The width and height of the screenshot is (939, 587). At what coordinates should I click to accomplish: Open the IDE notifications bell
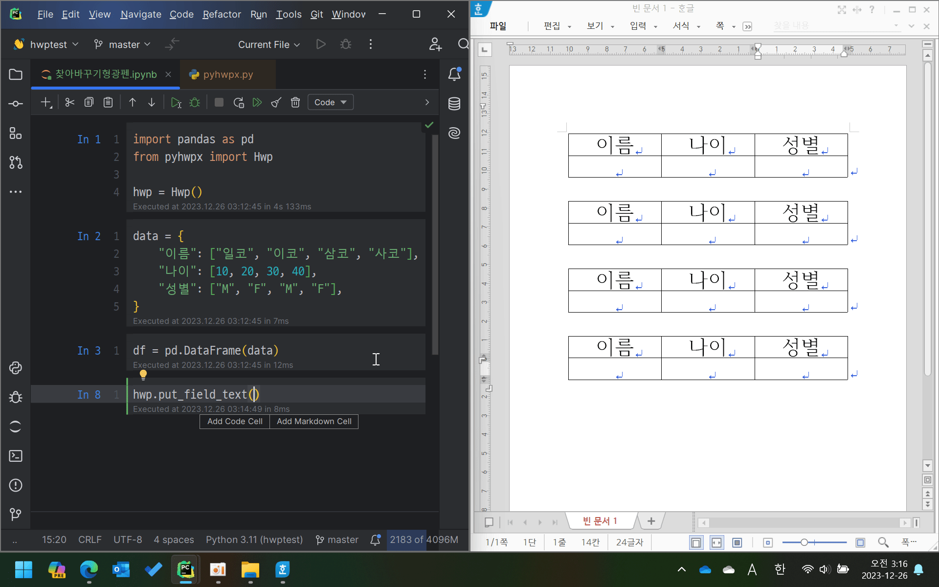454,74
